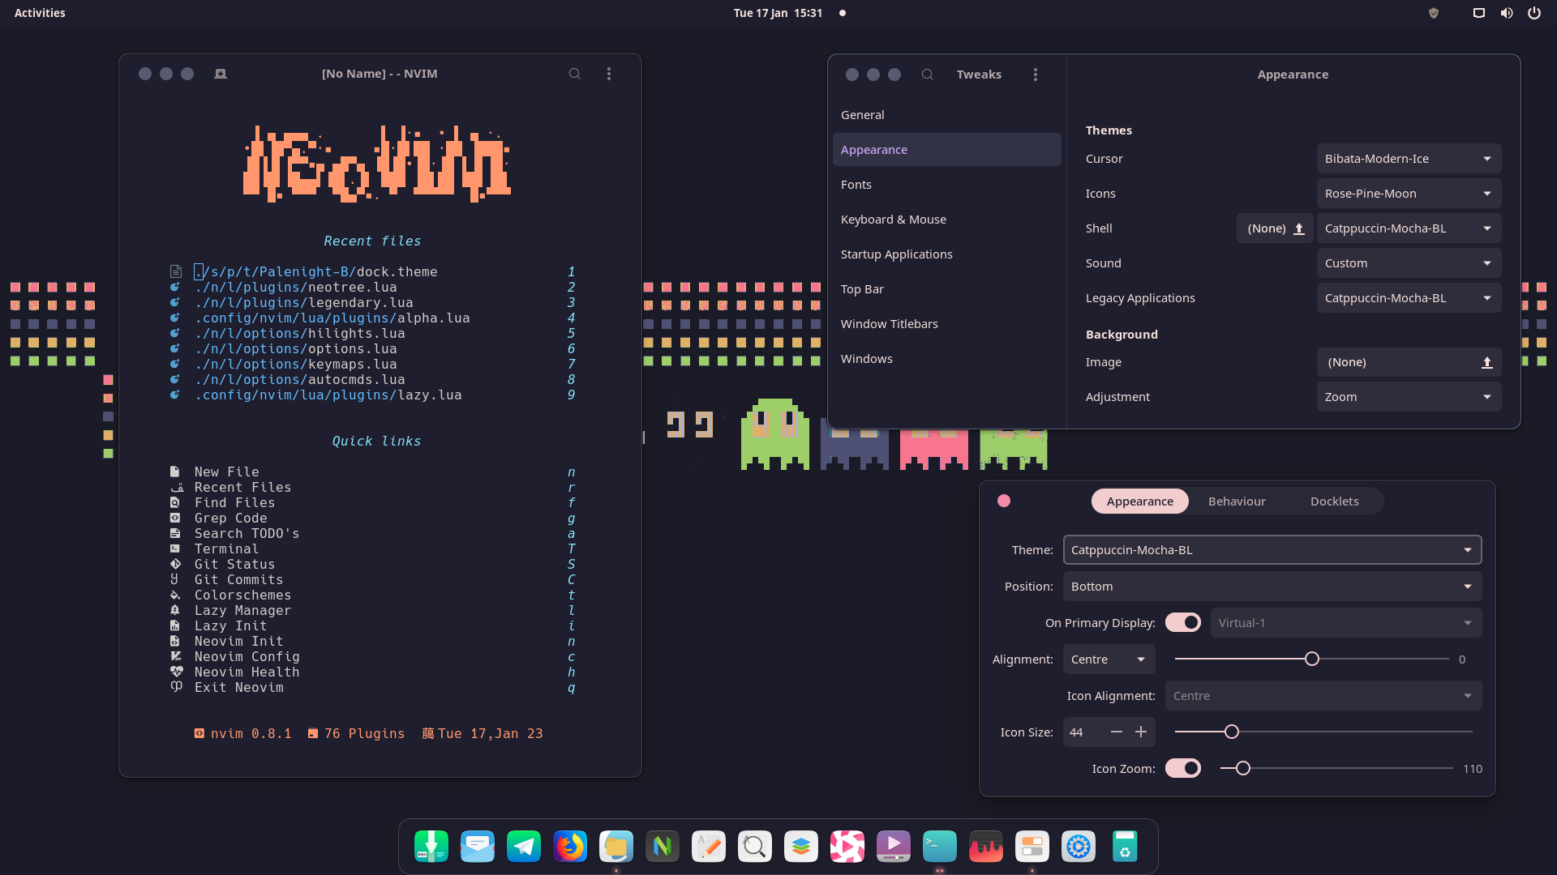Open the blue gear settings icon
This screenshot has height=875, width=1557.
click(x=1079, y=847)
